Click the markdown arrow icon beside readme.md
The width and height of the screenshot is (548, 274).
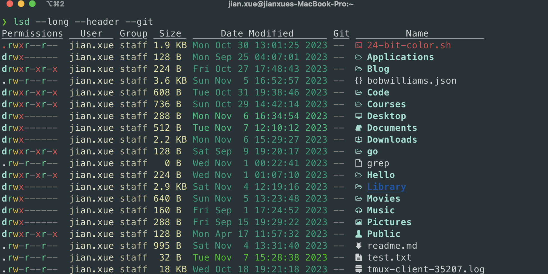[x=359, y=246]
